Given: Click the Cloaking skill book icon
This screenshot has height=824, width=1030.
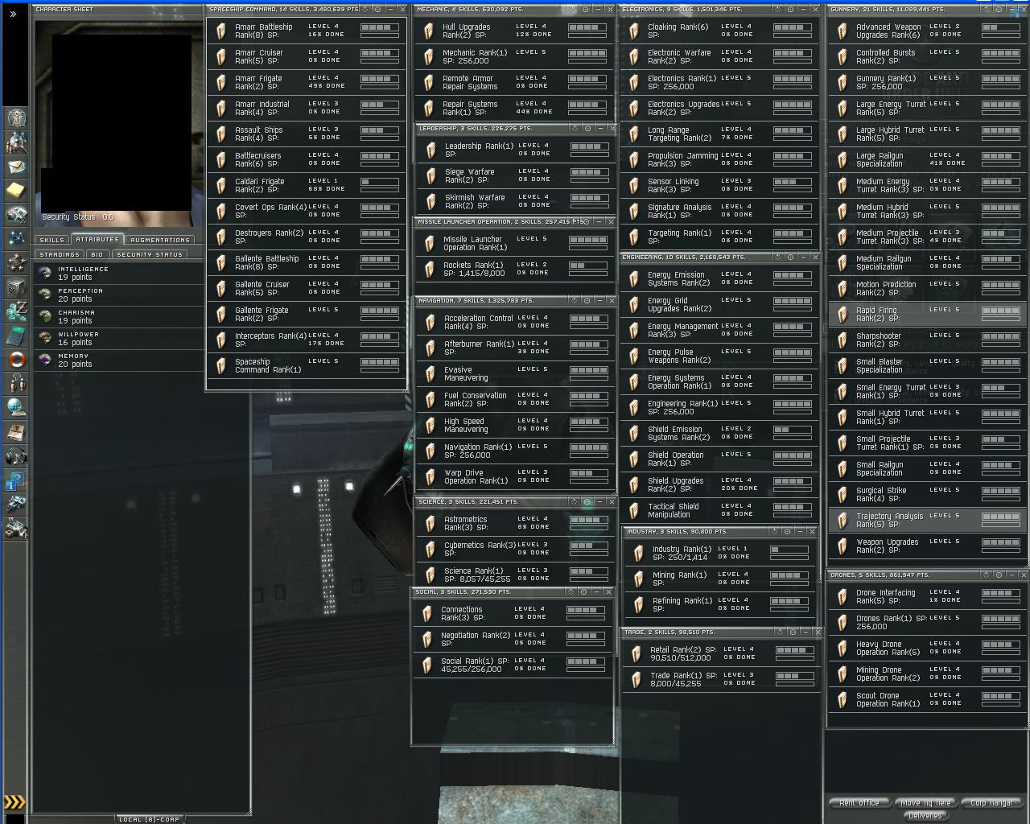Looking at the screenshot, I should click(x=634, y=31).
